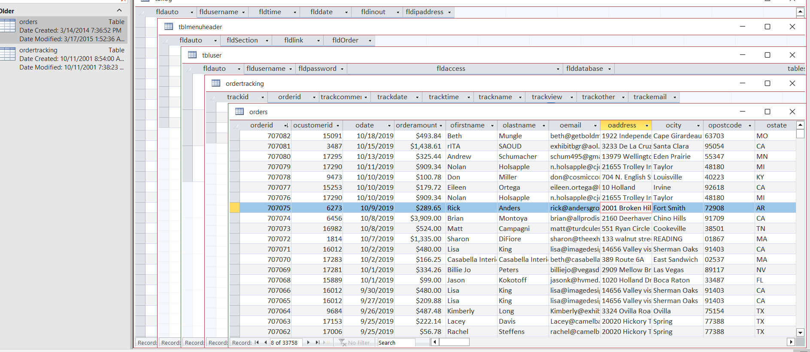The height and width of the screenshot is (352, 810).
Task: Go to previous record in orders navigator
Action: pyautogui.click(x=265, y=343)
